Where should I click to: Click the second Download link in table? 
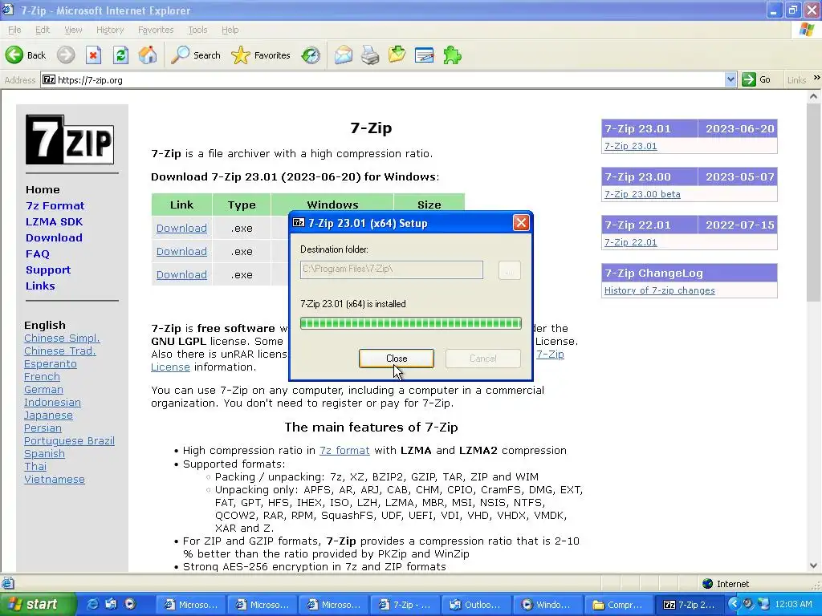click(x=181, y=251)
